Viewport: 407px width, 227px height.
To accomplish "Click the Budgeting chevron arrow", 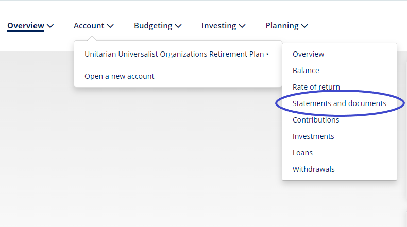I will 178,26.
